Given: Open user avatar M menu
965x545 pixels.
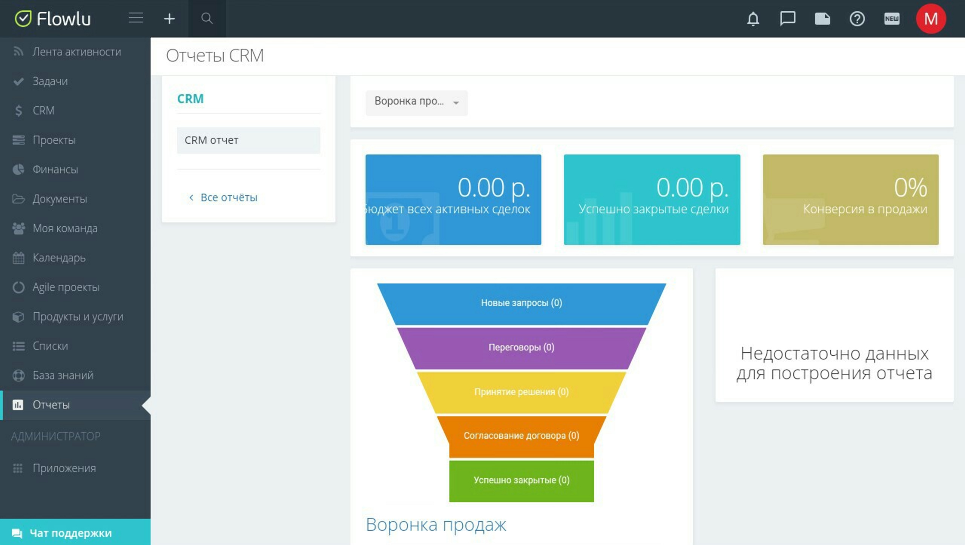Looking at the screenshot, I should 931,18.
